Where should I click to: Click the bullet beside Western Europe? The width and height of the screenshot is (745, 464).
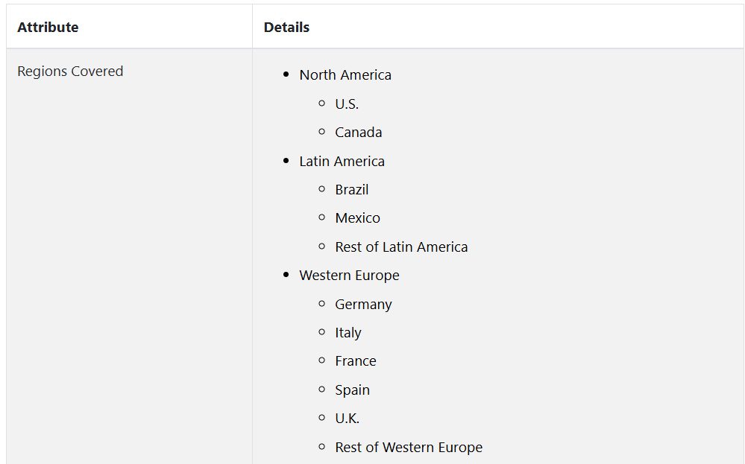click(x=286, y=276)
